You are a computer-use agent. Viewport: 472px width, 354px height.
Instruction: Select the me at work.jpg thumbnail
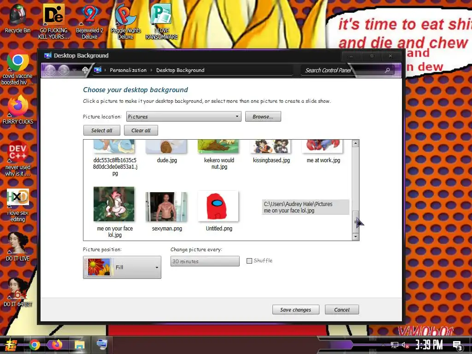point(323,146)
